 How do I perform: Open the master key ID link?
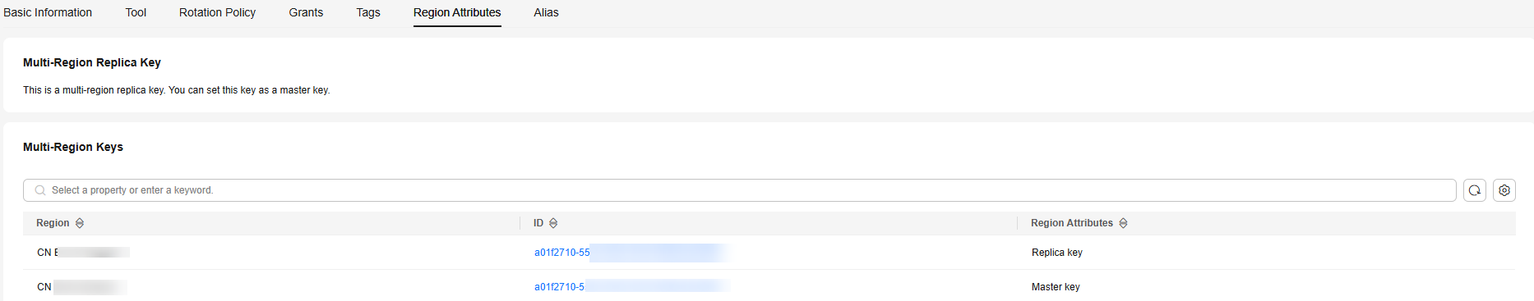point(559,287)
